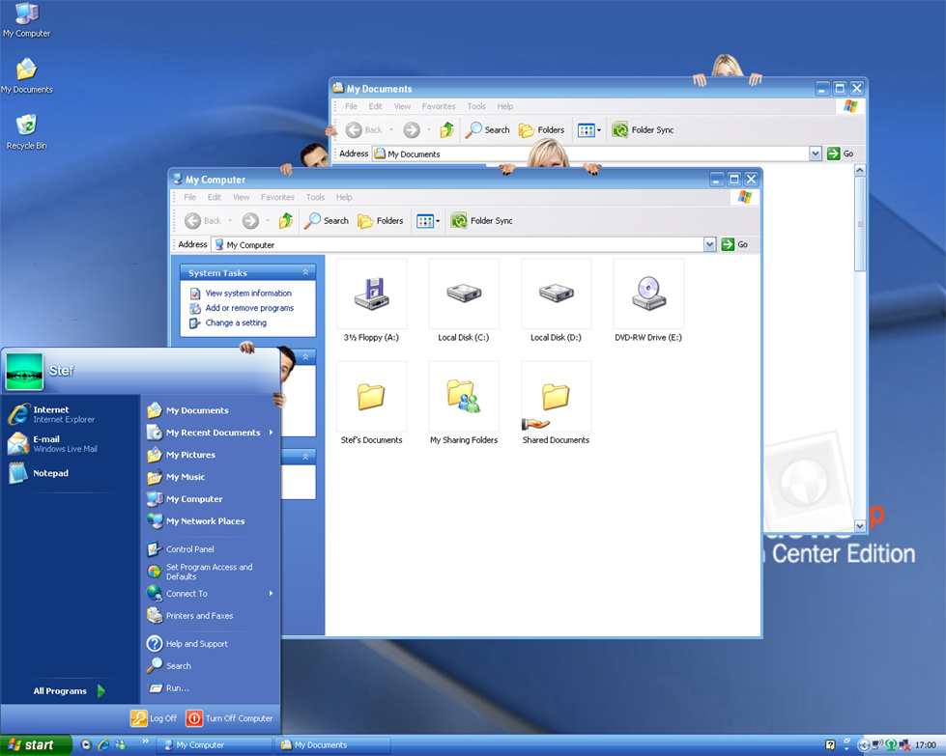Collapse the System Tasks panel
The width and height of the screenshot is (946, 756).
click(306, 273)
